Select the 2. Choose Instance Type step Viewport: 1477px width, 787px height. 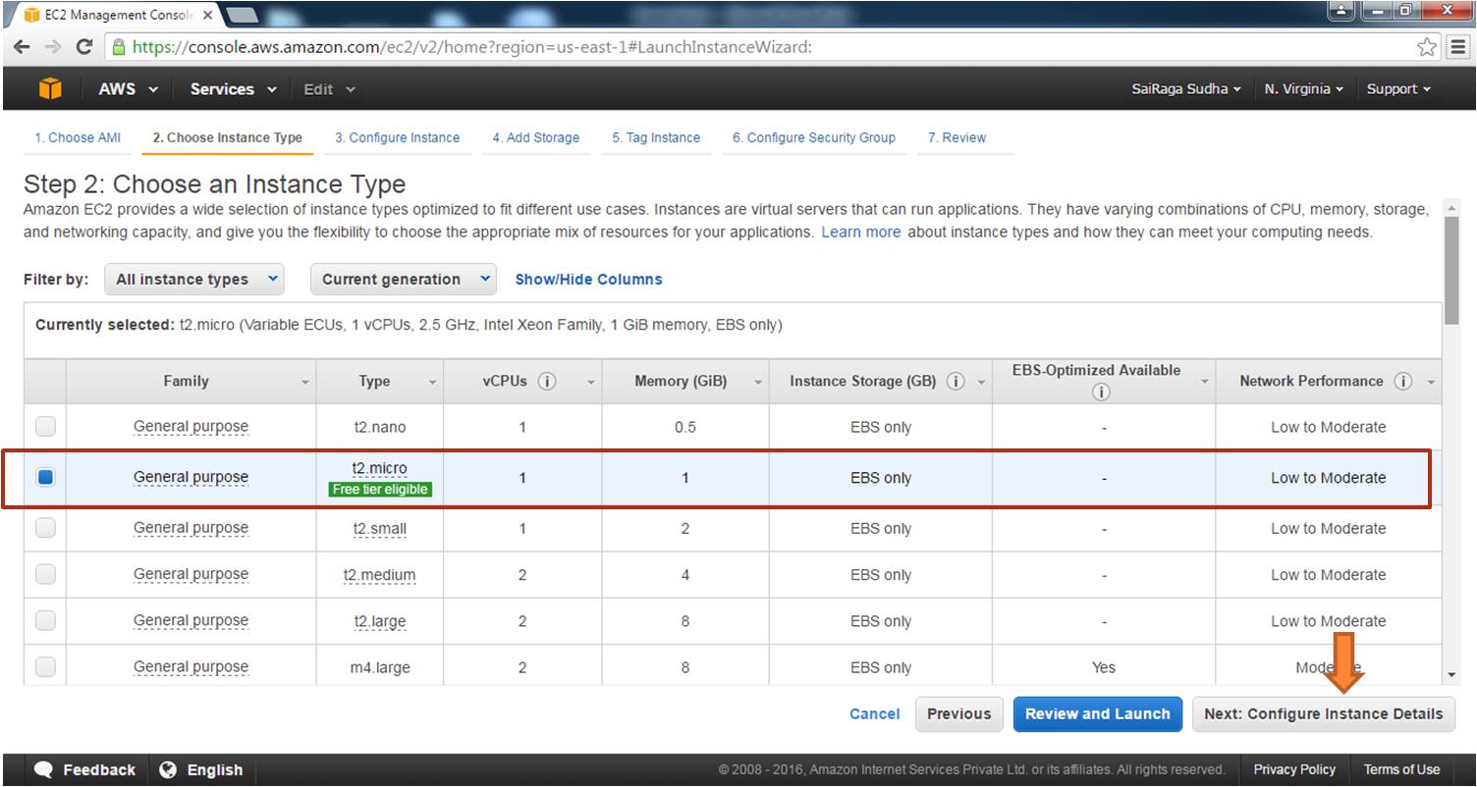[227, 137]
